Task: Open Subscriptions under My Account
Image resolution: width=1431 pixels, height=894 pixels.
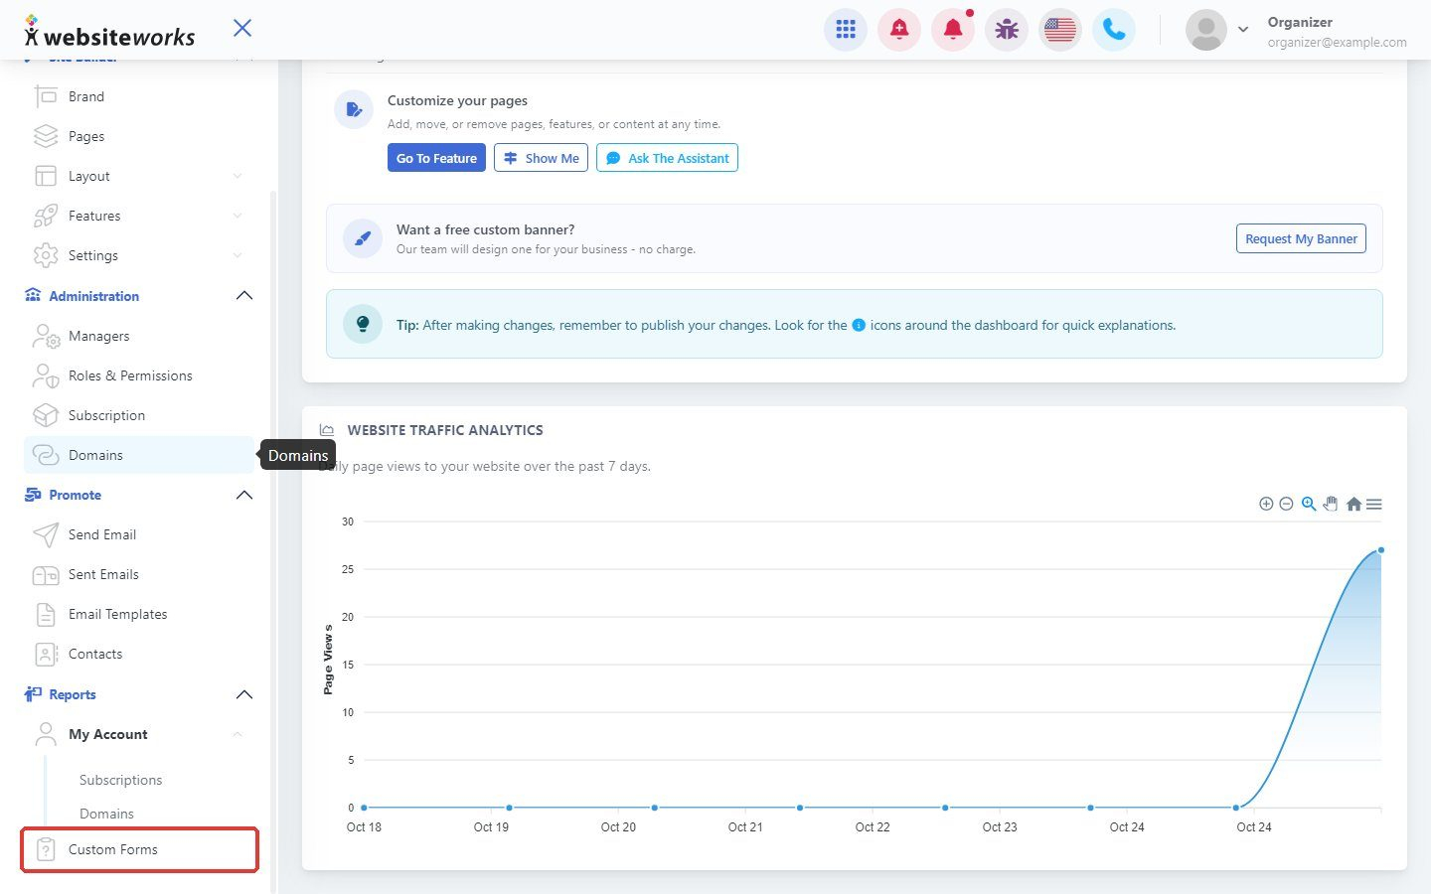Action: coord(120,780)
